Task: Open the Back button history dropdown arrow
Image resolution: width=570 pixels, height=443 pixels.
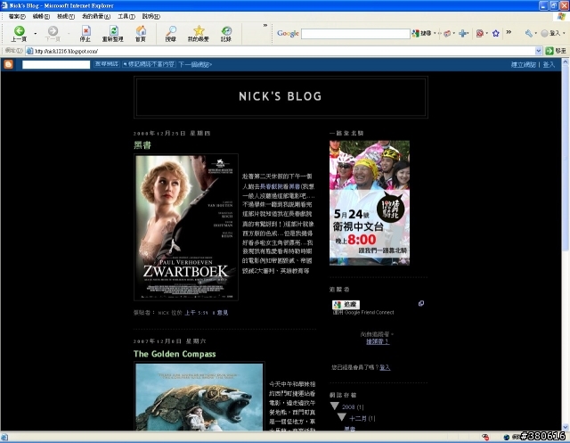Action: (36, 34)
